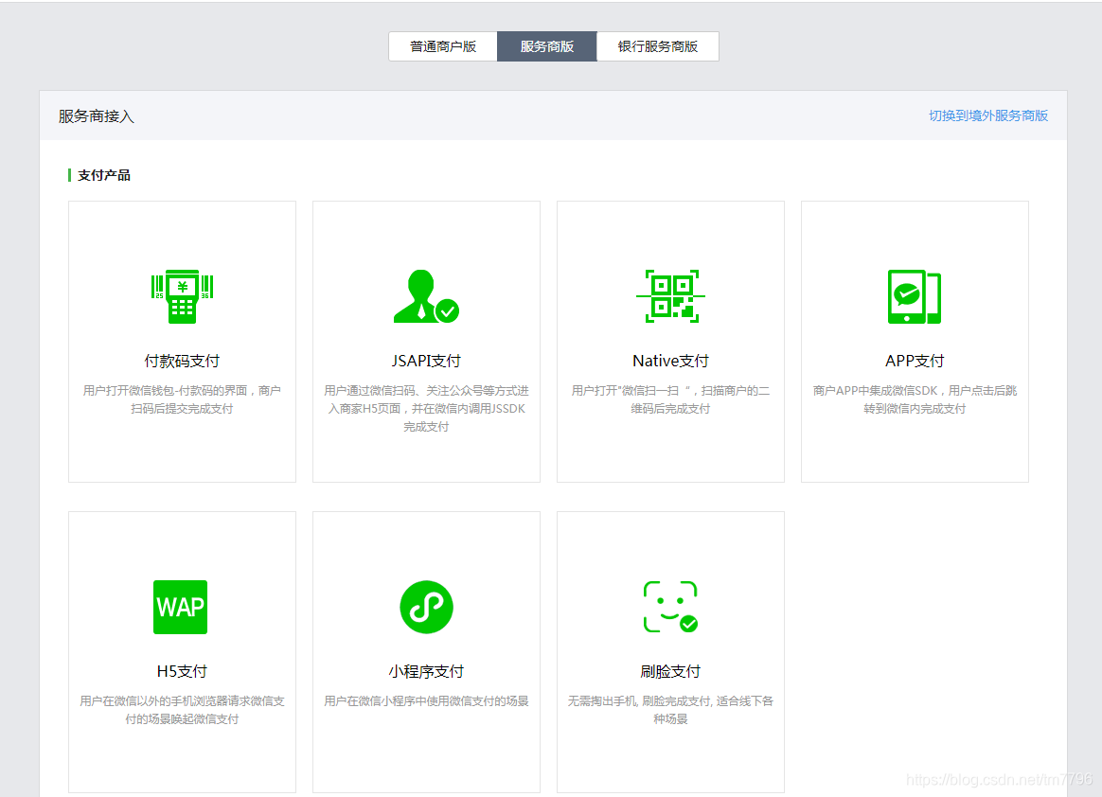This screenshot has height=797, width=1102.
Task: Click the 刷脸支付 description about 无需掏出手机
Action: [670, 710]
